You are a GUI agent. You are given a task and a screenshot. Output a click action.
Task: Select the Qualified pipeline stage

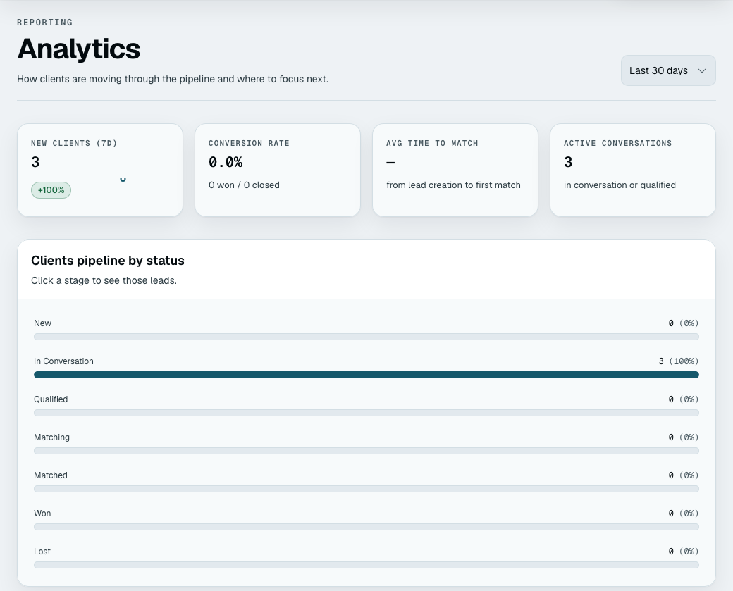[x=366, y=406]
